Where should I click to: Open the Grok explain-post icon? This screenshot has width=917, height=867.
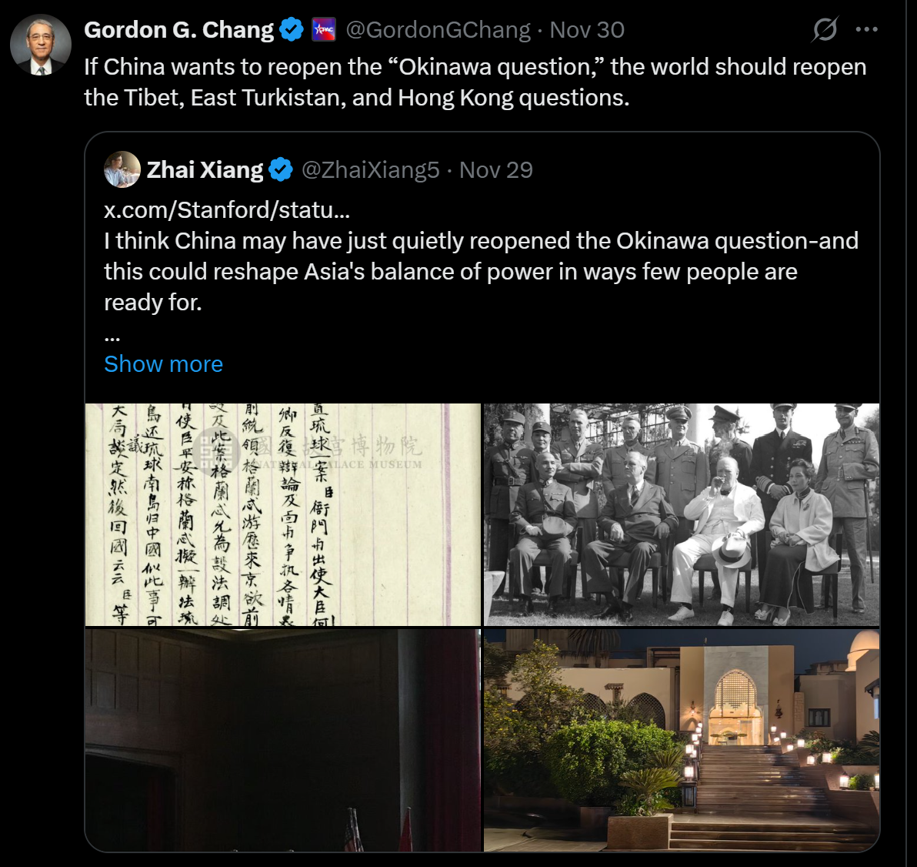pos(825,29)
